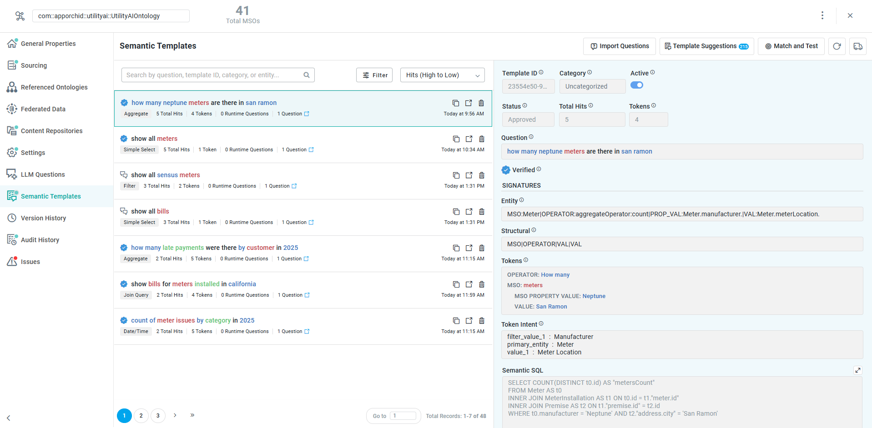Click the search magnifier icon

(307, 75)
